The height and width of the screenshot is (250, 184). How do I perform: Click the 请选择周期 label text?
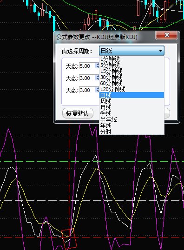(77, 51)
